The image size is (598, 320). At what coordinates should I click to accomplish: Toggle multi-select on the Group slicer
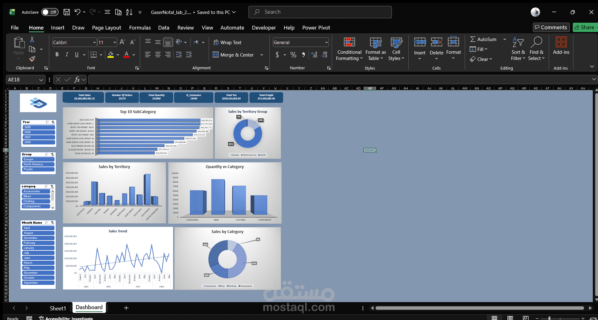point(47,154)
